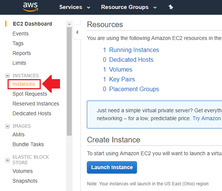Open Tags in the sidebar
The width and height of the screenshot is (222, 191).
click(x=18, y=44)
